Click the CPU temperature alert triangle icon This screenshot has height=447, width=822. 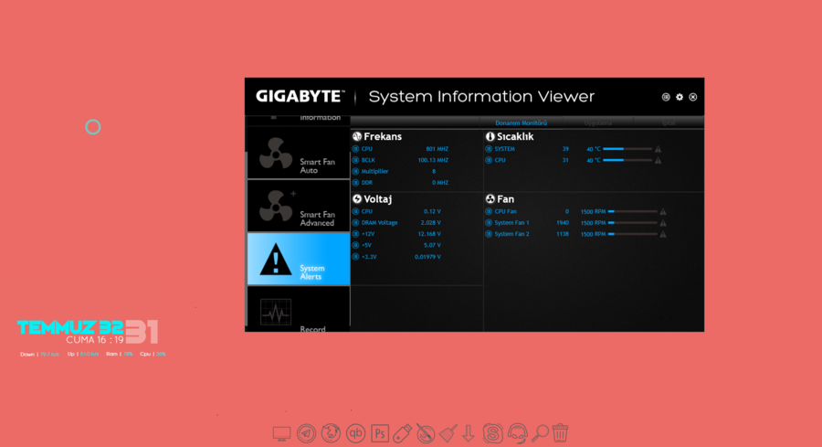(x=658, y=161)
